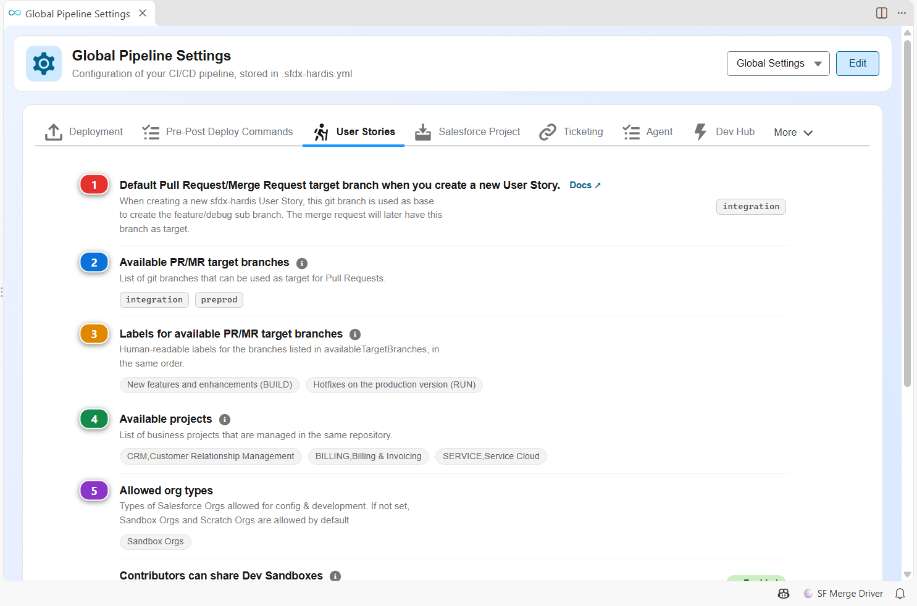Go to the Ticketing tab
Screen dimensions: 917x606
tap(571, 131)
